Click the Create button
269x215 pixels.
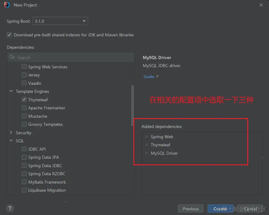pyautogui.click(x=220, y=209)
